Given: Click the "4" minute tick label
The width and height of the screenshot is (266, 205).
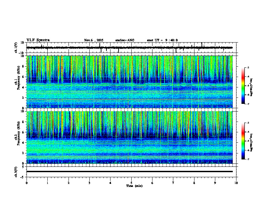Looking at the screenshot, I should point(110,183).
